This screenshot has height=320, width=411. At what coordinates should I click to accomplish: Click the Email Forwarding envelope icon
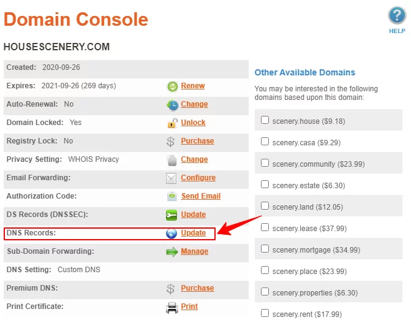172,178
